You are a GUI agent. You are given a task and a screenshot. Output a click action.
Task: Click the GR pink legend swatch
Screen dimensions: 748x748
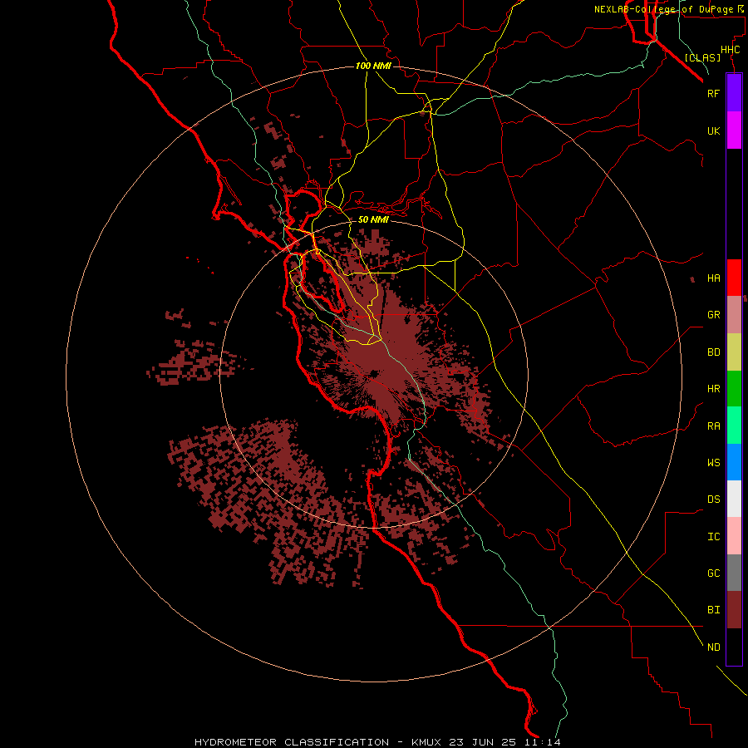coord(734,315)
